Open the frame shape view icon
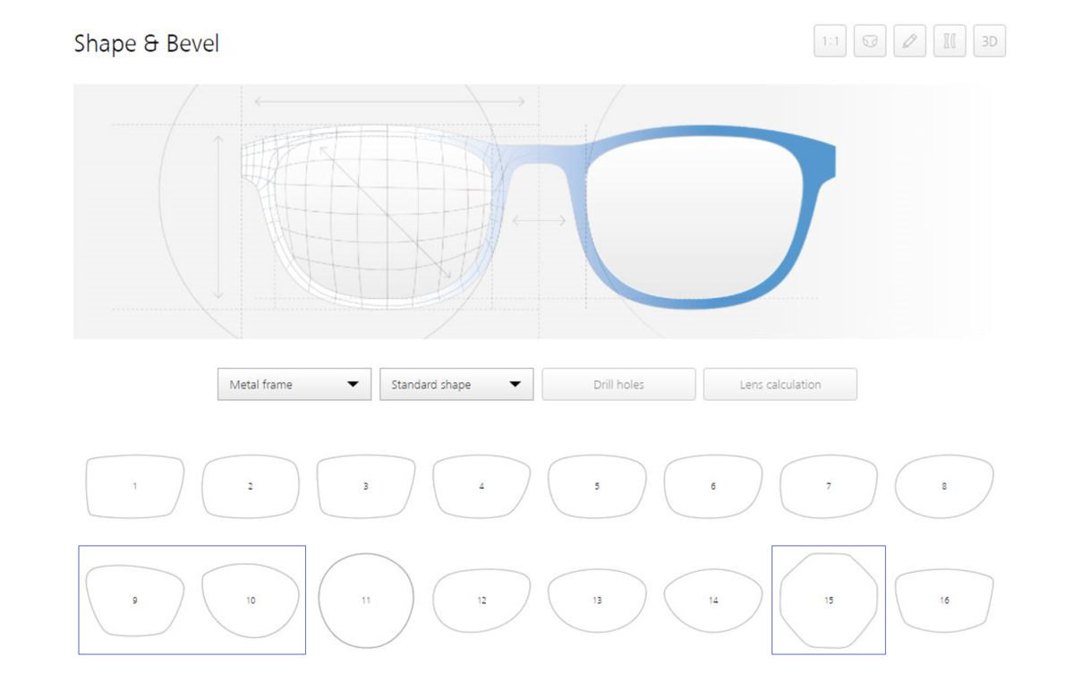This screenshot has height=690, width=1074. click(869, 40)
